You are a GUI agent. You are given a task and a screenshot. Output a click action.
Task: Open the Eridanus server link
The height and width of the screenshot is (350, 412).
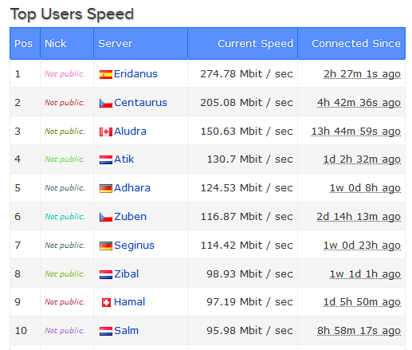pos(135,74)
